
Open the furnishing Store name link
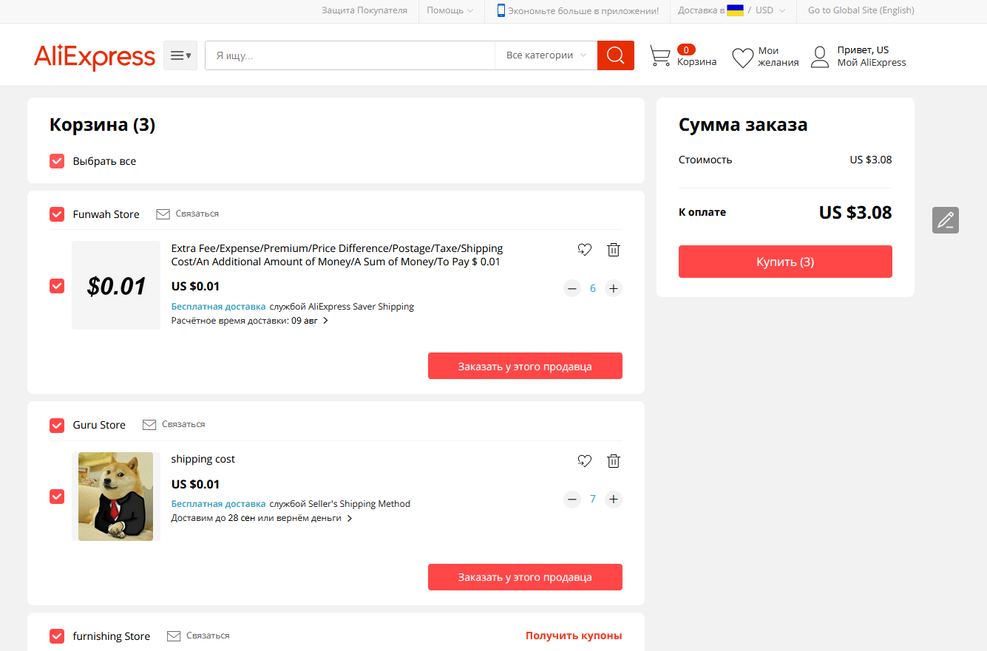(x=111, y=636)
